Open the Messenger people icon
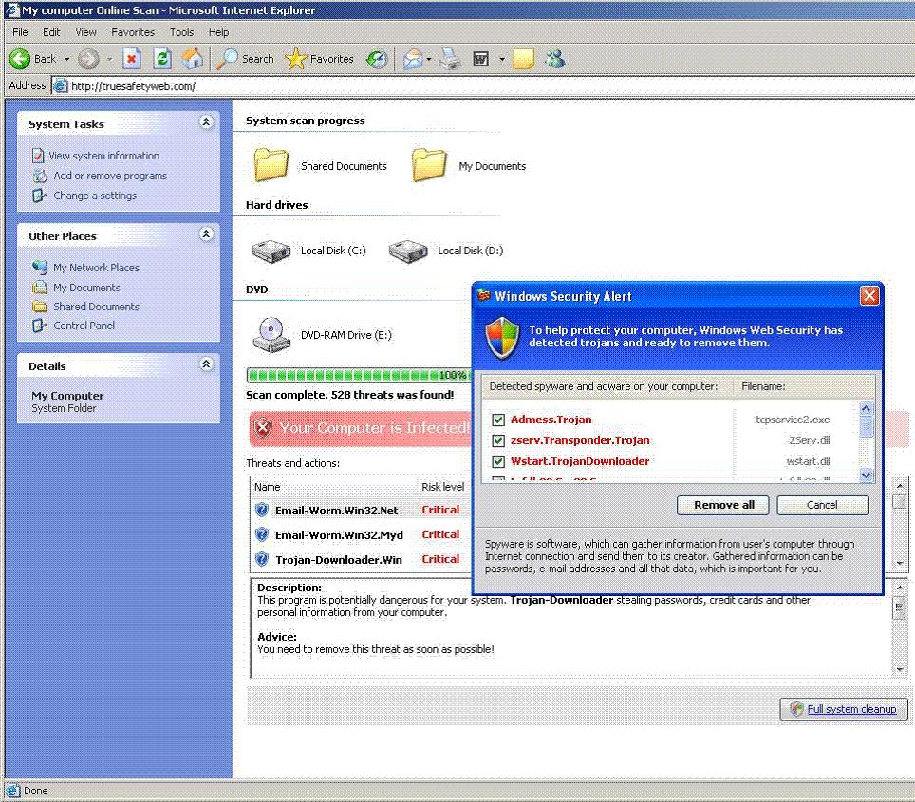 555,59
